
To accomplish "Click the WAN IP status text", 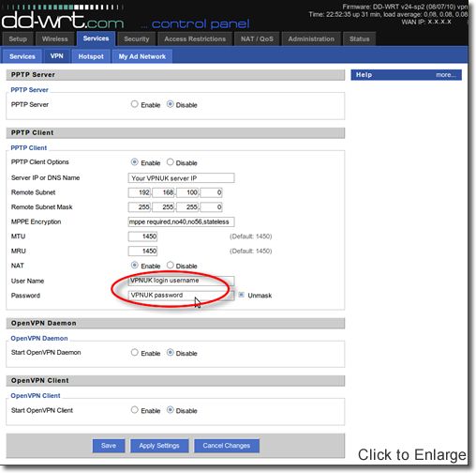I will click(x=426, y=22).
